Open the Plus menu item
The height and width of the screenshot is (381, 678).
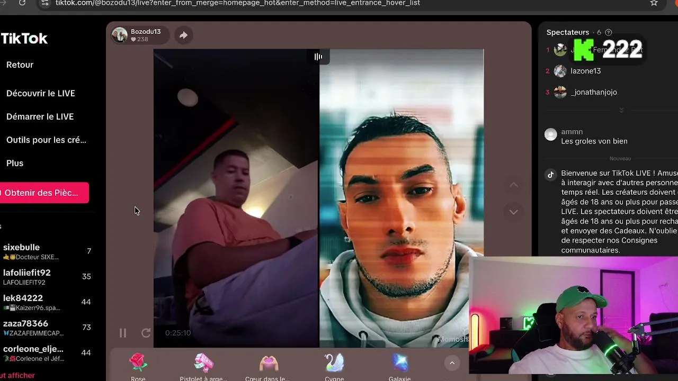point(15,163)
